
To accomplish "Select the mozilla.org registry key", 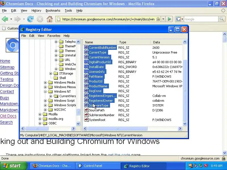I will [x=56, y=119].
